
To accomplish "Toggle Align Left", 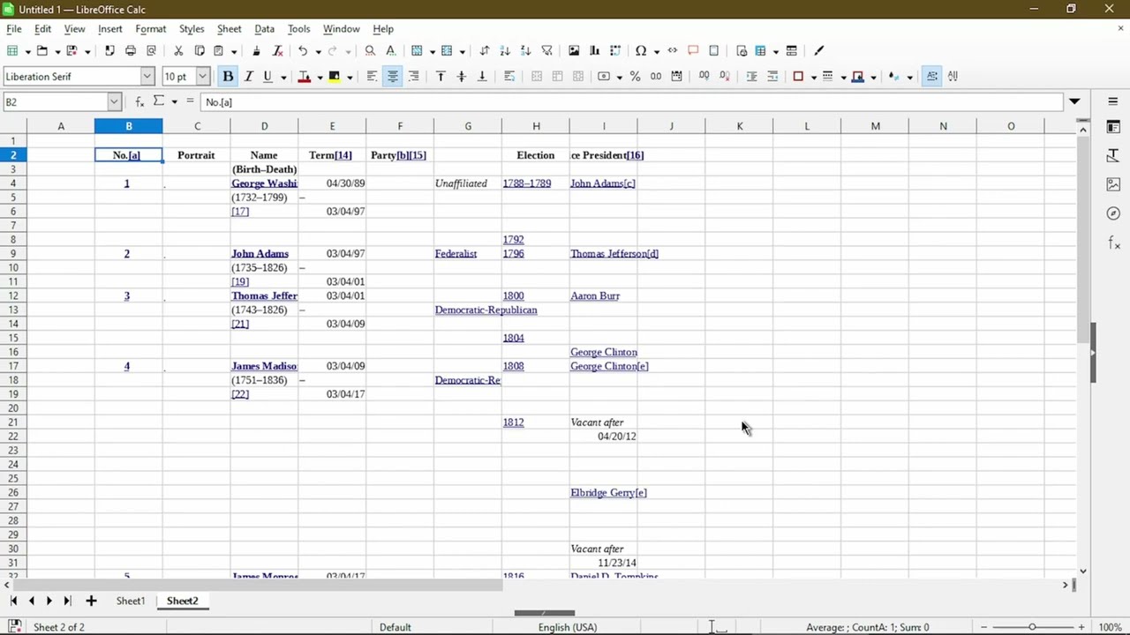I will coord(372,77).
